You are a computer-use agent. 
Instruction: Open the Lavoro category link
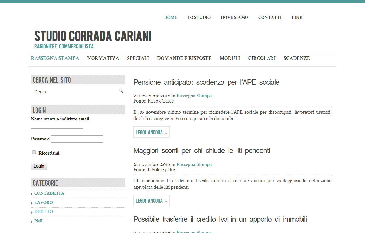tap(43, 202)
